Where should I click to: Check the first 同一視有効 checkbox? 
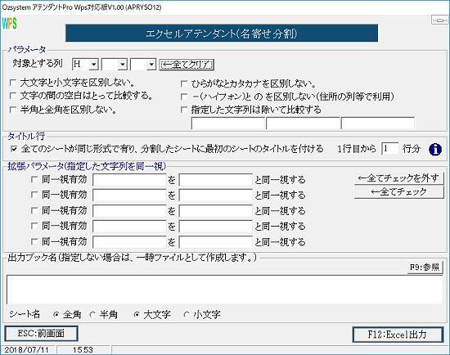pos(34,180)
